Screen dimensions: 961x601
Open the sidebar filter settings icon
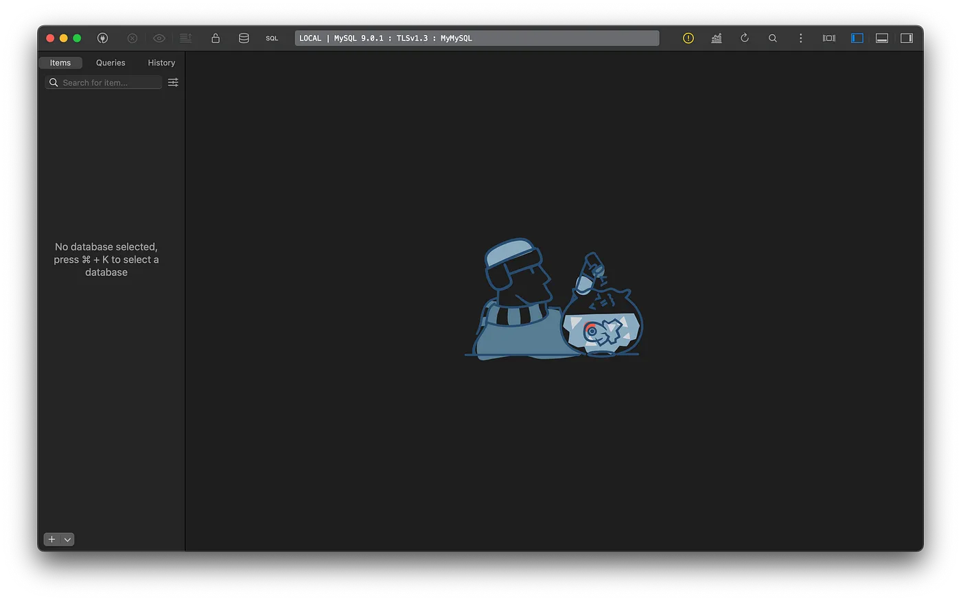173,82
